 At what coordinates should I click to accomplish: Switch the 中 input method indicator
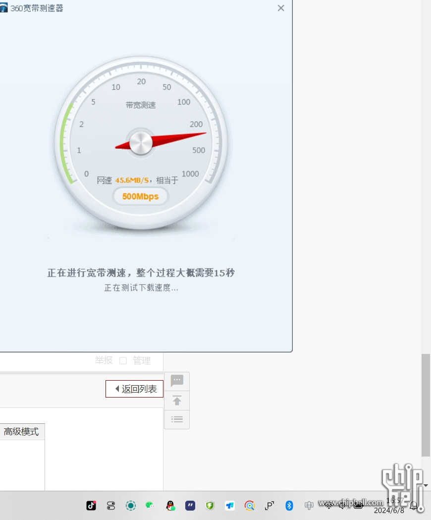click(309, 506)
